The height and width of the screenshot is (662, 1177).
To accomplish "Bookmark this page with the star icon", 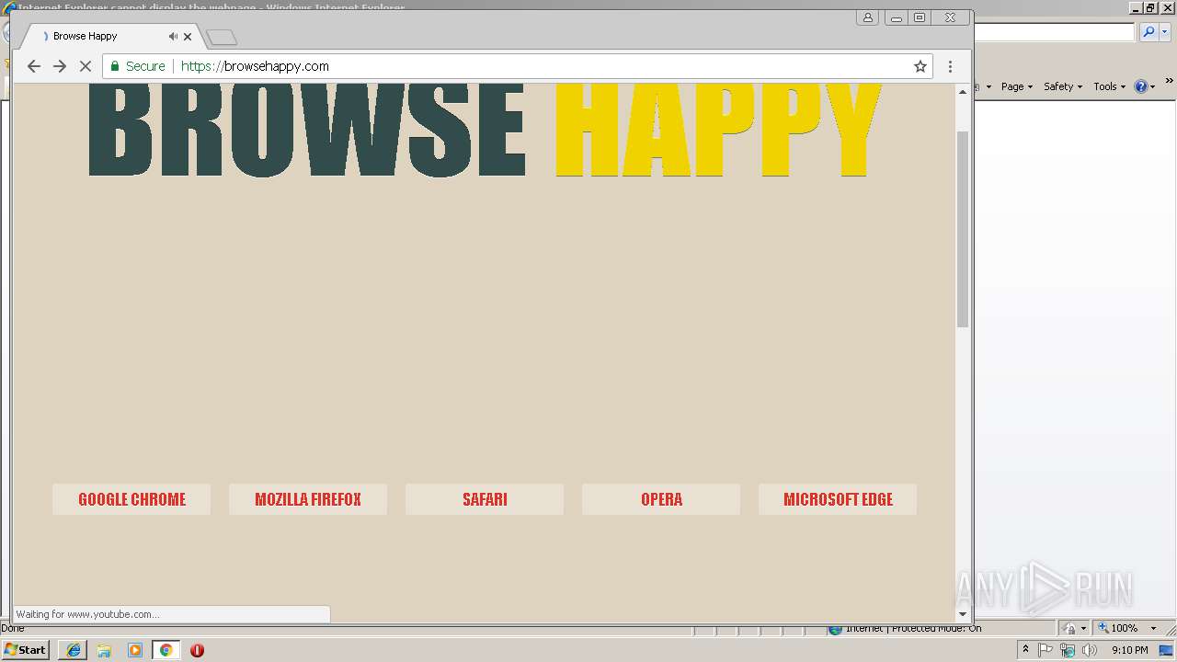I will (920, 66).
